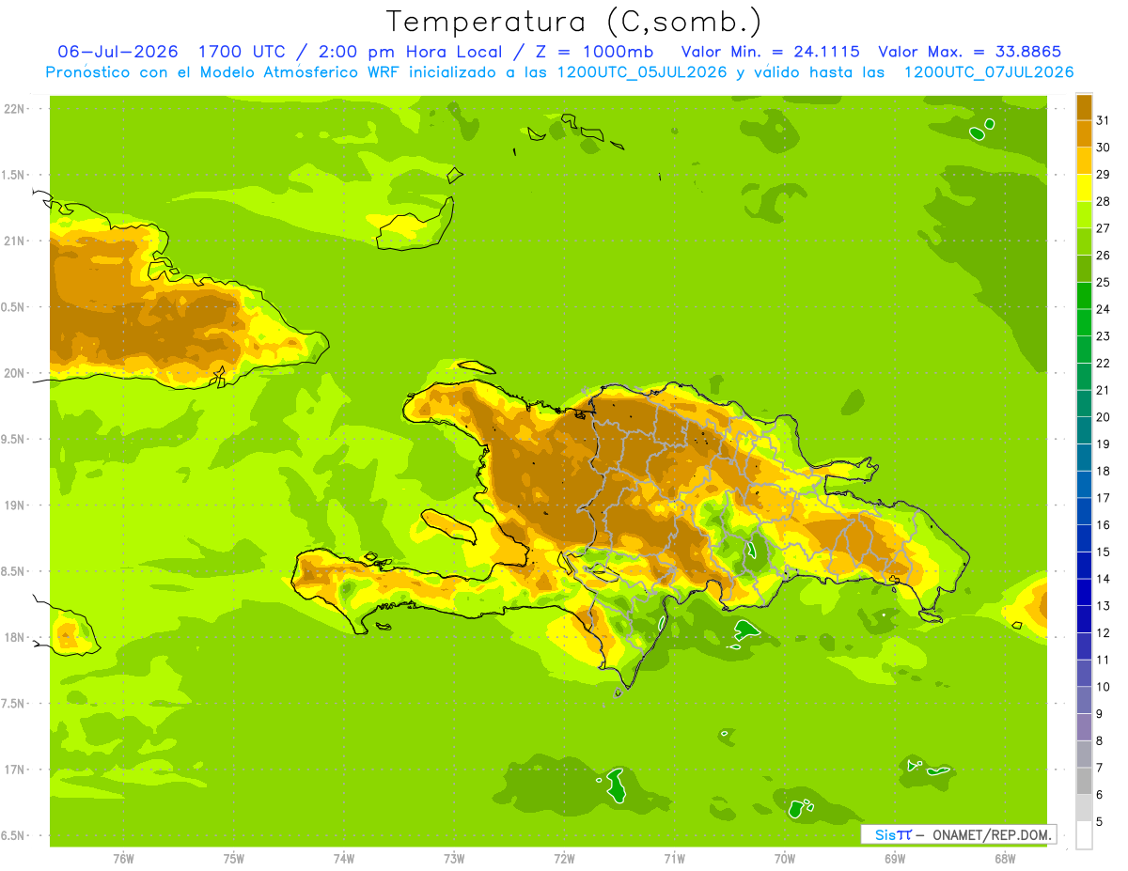Click the "72W" longitude axis label
Image resolution: width=1128 pixels, height=871 pixels.
564,859
